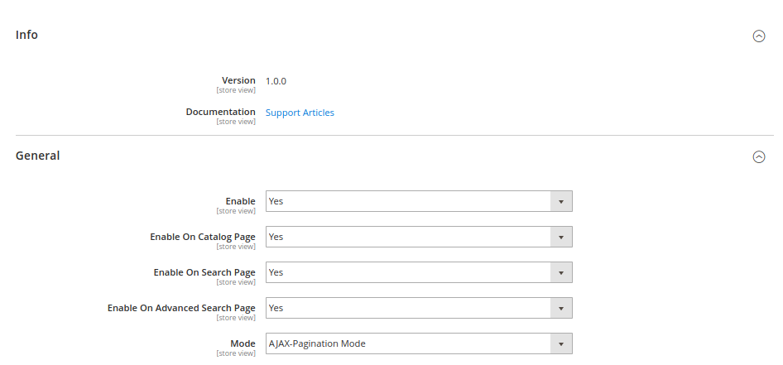Click the version number 1.0.0
The height and width of the screenshot is (365, 783).
point(276,81)
